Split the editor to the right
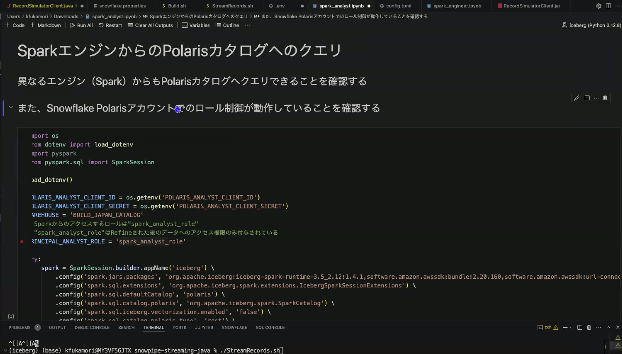This screenshot has width=622, height=354. coord(608,6)
